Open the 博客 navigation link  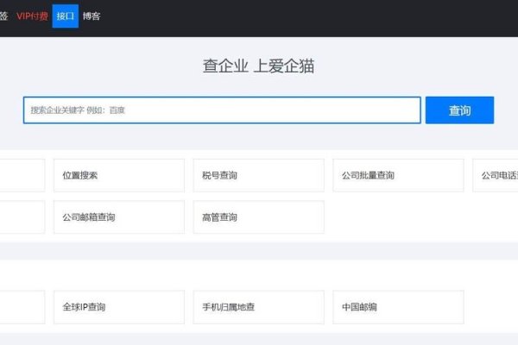(x=92, y=16)
